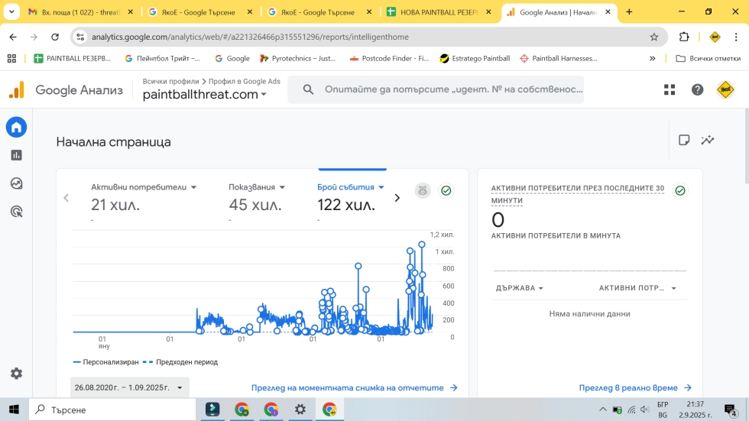The height and width of the screenshot is (421, 749).
Task: Open Windows Start button
Action: pos(14,410)
